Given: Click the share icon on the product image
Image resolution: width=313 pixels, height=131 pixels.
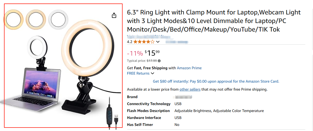Looking at the screenshot, I should [x=114, y=15].
